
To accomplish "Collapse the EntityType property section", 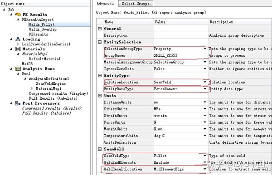I will click(x=100, y=75).
